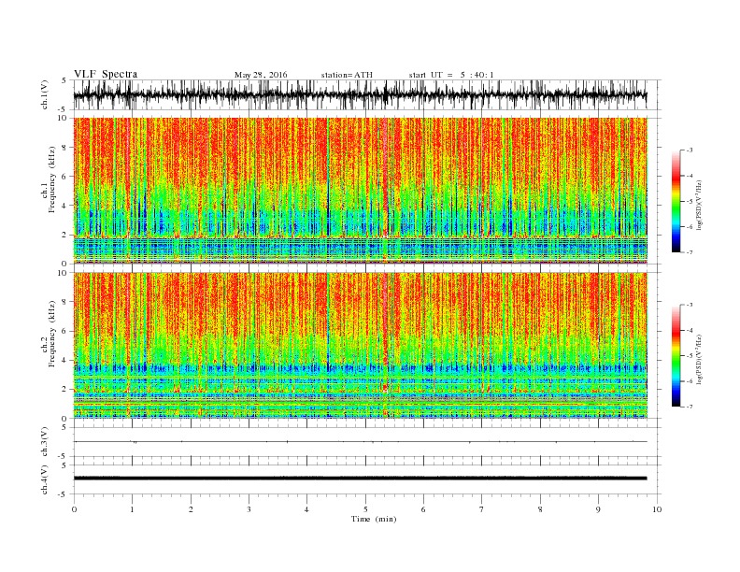Select the 'ch.4(V)' axis label
The width and height of the screenshot is (740, 572).
tap(44, 479)
